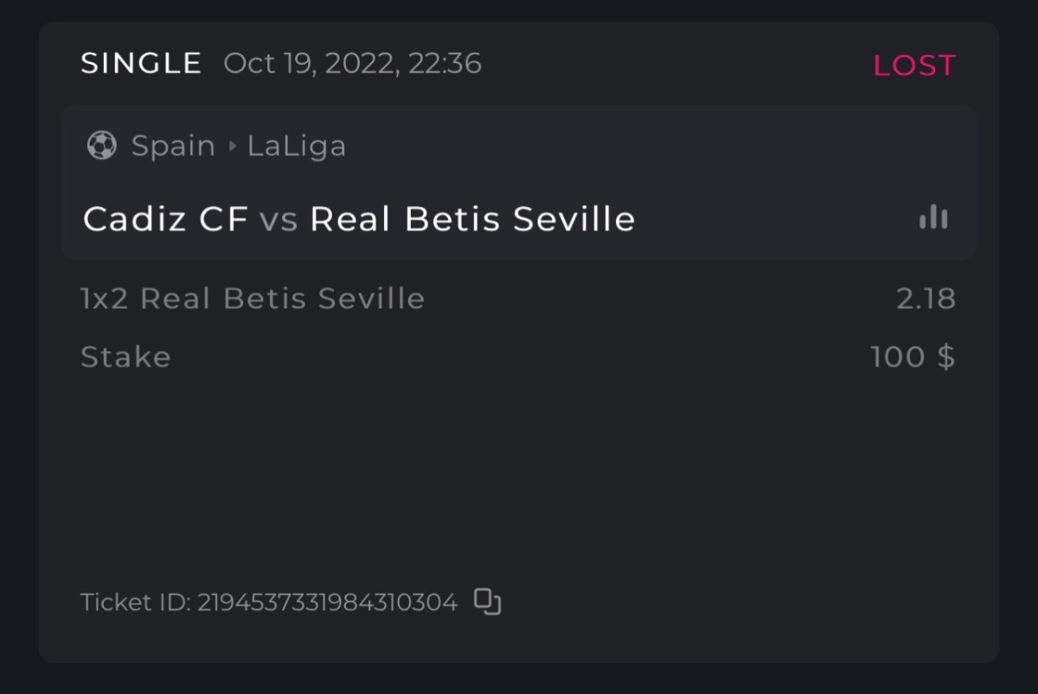Viewport: 1038px width, 694px height.
Task: Click the '1x2' market type text
Action: click(x=106, y=299)
